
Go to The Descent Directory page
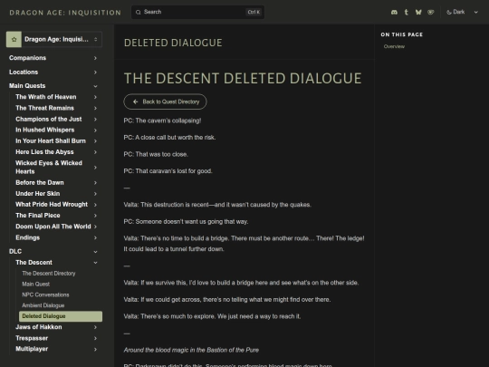click(49, 274)
